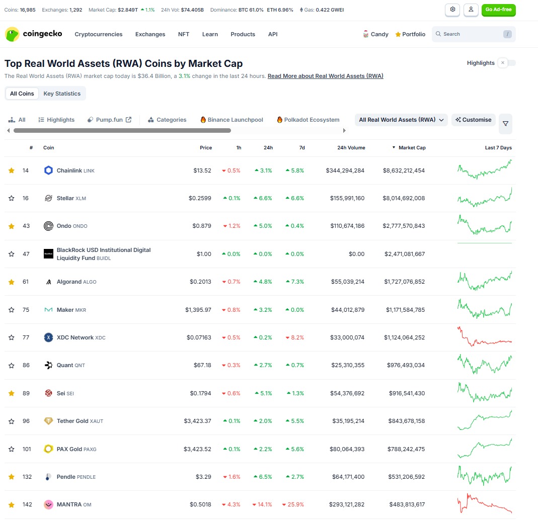Open the Exchanges nav menu
Screen dimensions: 538x520
[150, 34]
